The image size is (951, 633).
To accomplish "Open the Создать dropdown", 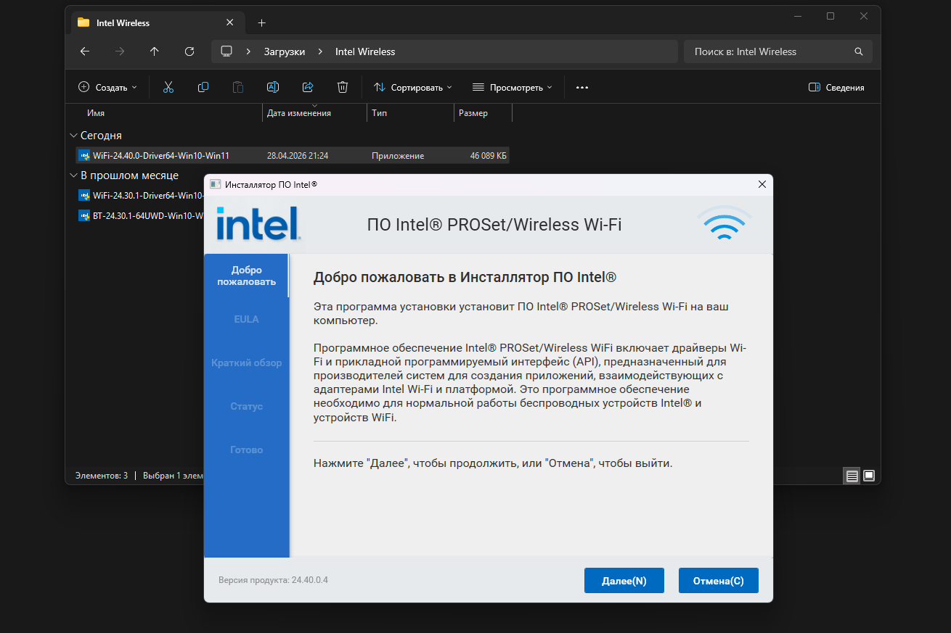I will coord(107,86).
